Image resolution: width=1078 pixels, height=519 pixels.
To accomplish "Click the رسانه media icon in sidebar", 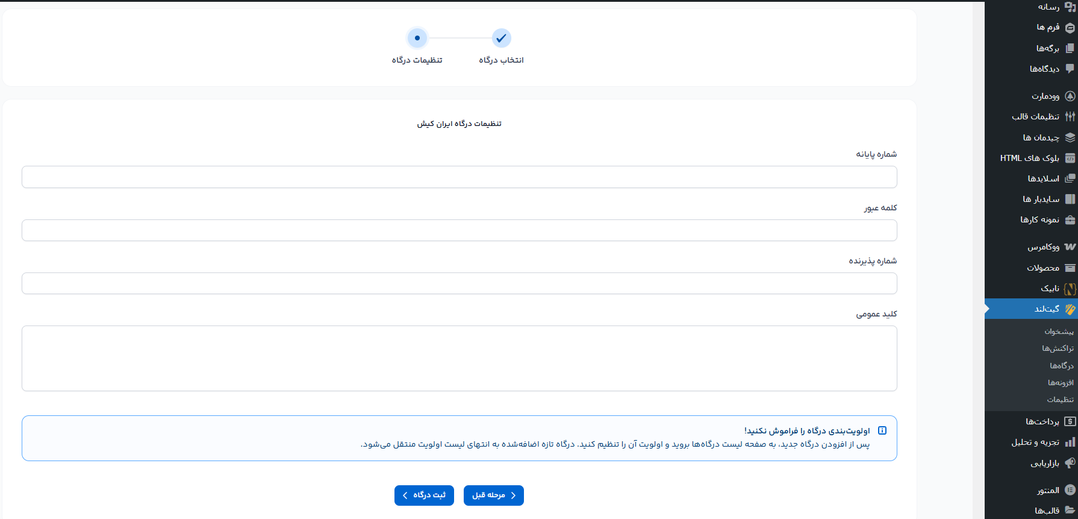I will coord(1070,7).
